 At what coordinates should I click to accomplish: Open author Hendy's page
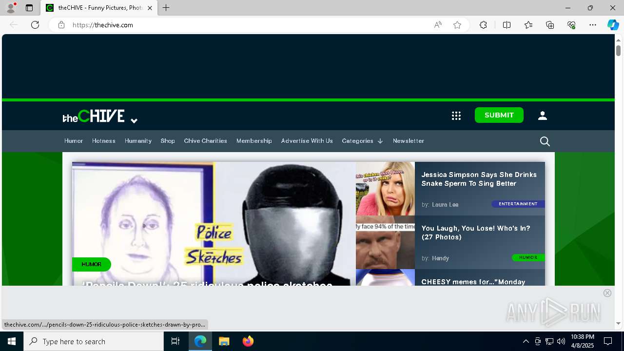[x=440, y=258]
